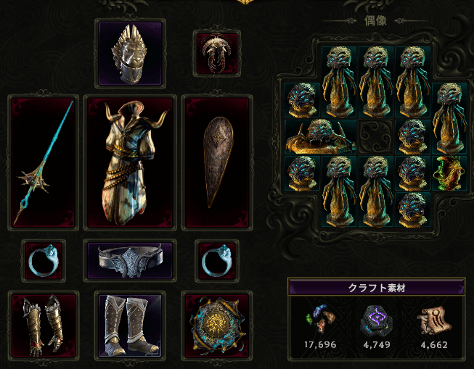
Task: Click the round relic slot
Action: click(217, 326)
